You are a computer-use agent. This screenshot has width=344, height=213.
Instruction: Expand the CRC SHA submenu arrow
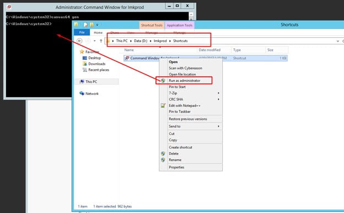[x=218, y=99]
